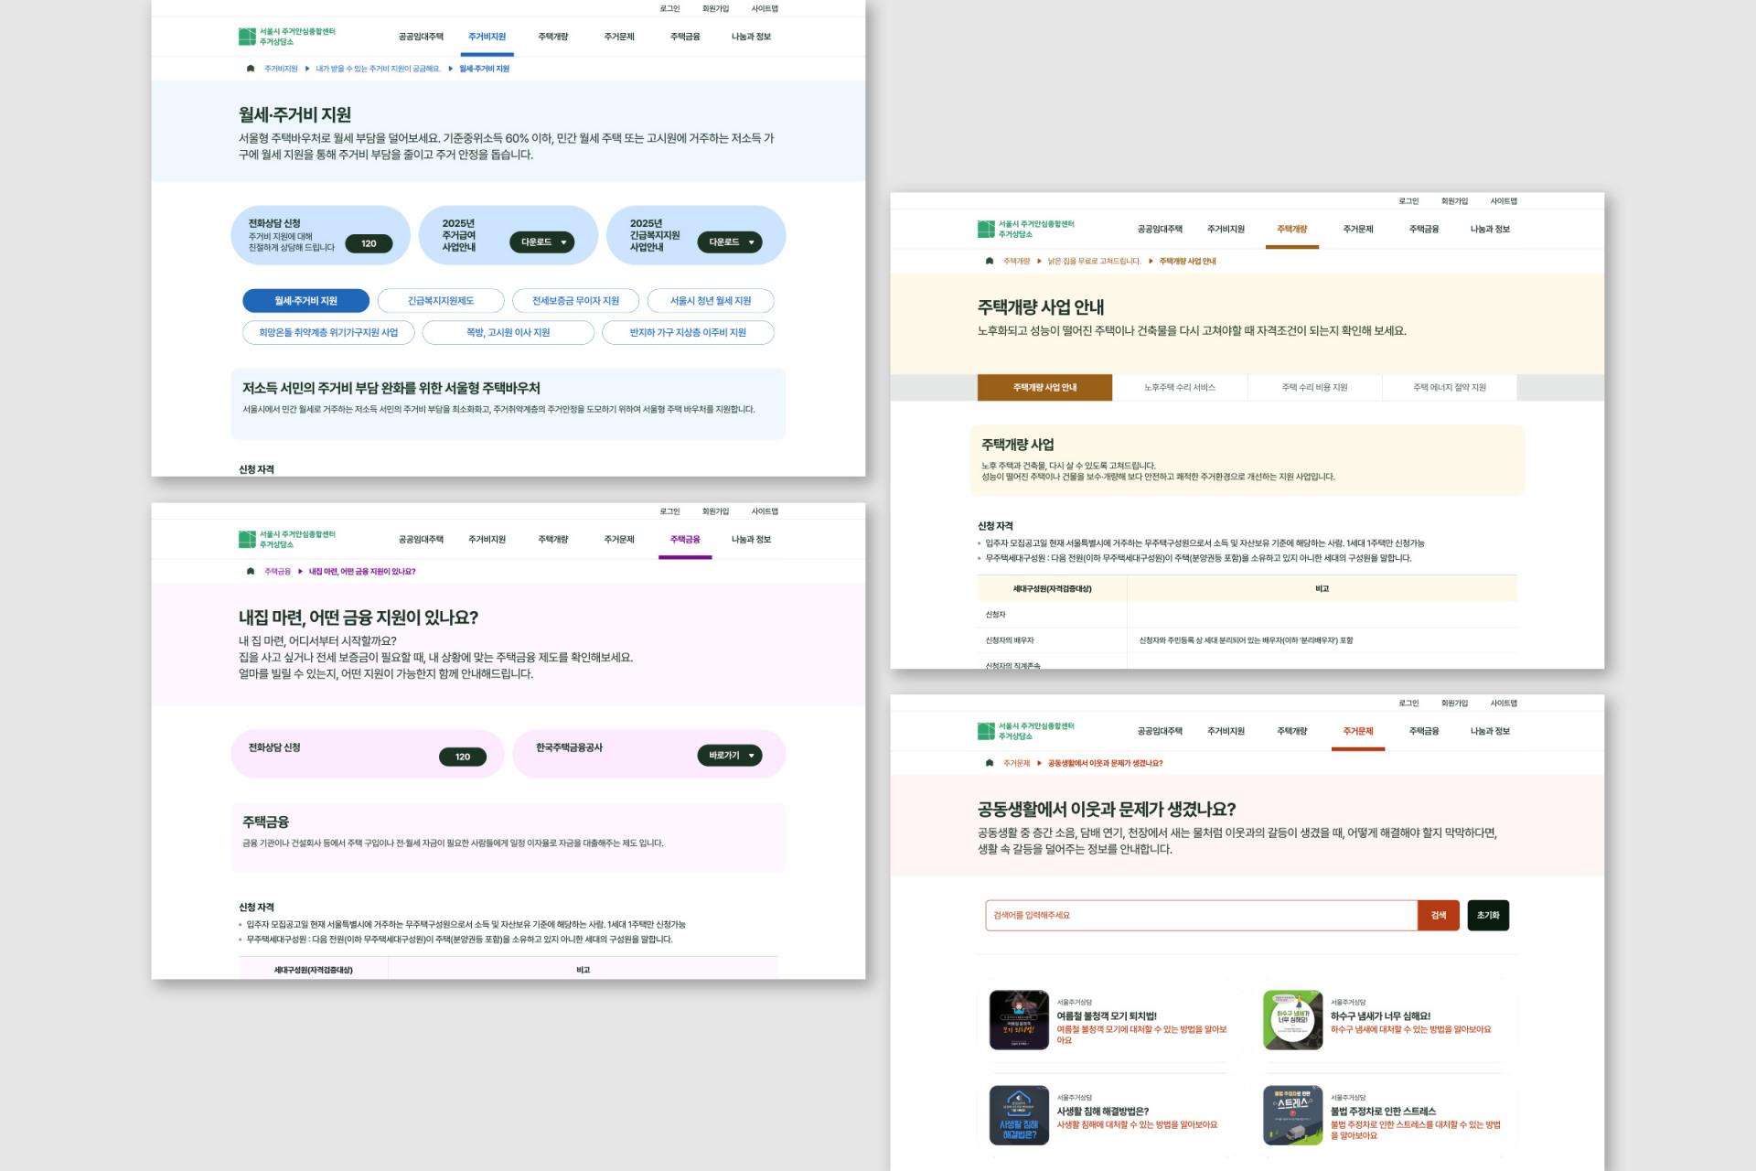Select the 서울시 청년 월세 지원 pill filter
Screen dimensions: 1756x1171
711,301
